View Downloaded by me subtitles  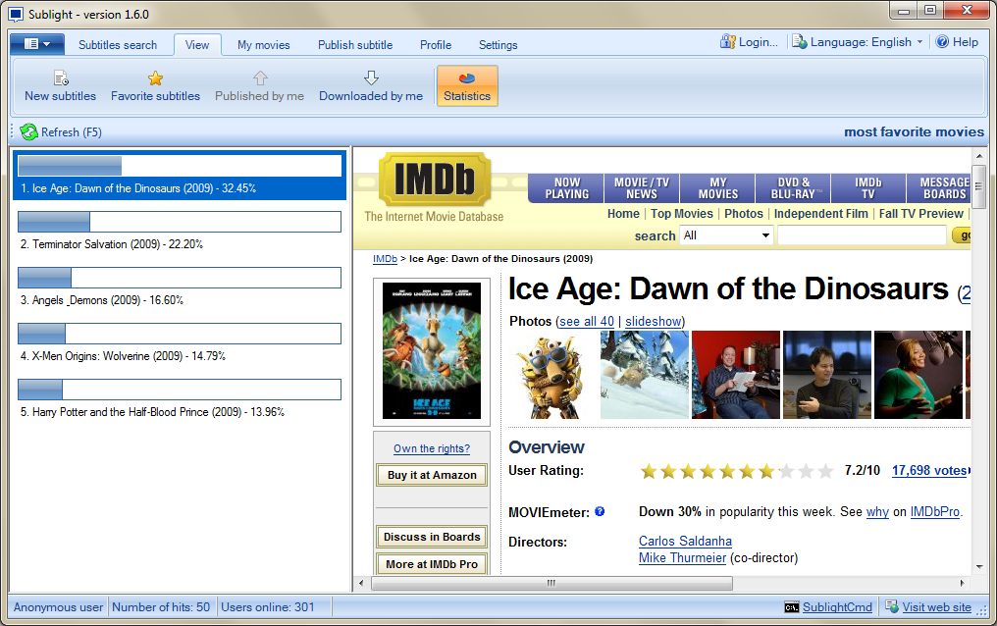point(371,86)
